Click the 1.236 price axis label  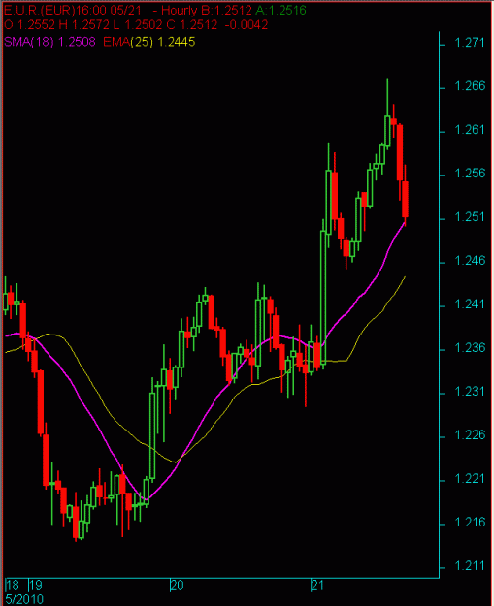coord(470,348)
